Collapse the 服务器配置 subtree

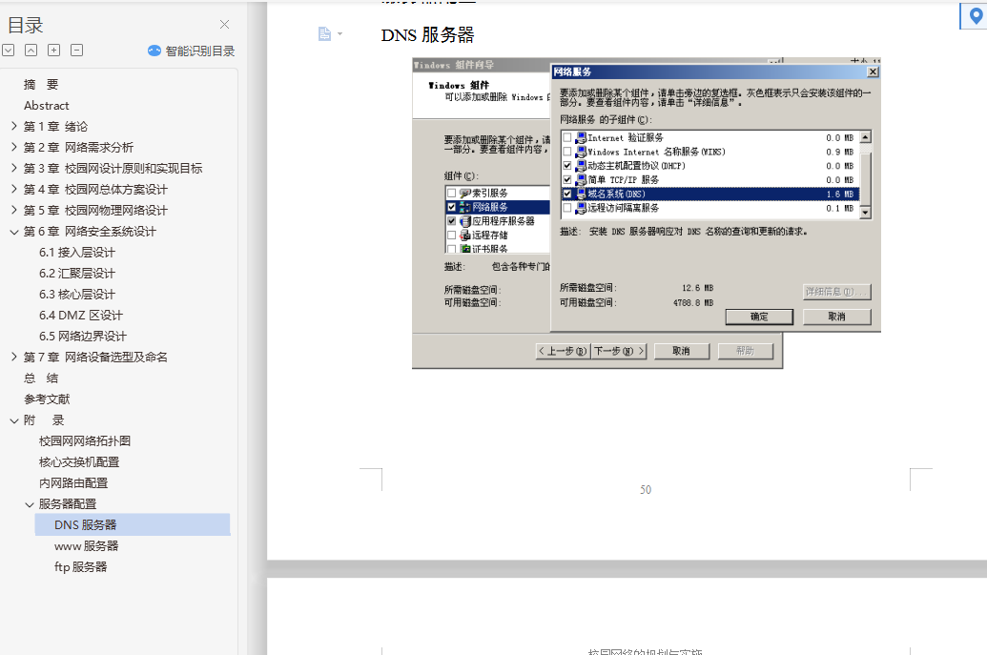point(29,504)
